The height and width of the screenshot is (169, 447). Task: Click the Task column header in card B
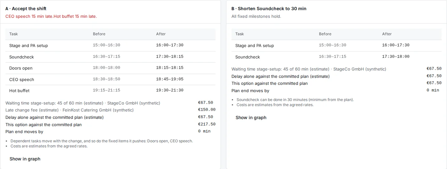click(x=240, y=34)
